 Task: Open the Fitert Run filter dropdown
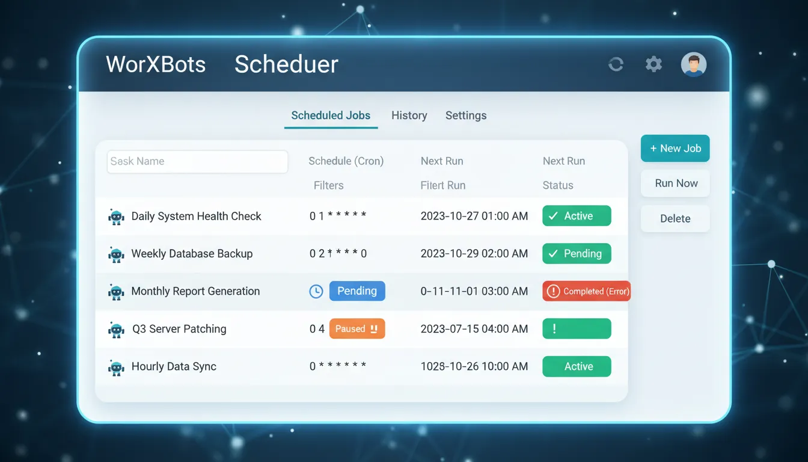point(443,185)
